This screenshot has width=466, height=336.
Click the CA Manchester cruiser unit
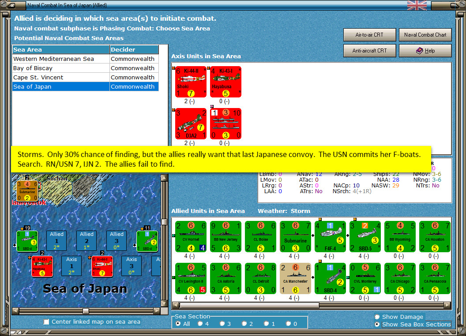click(295, 278)
